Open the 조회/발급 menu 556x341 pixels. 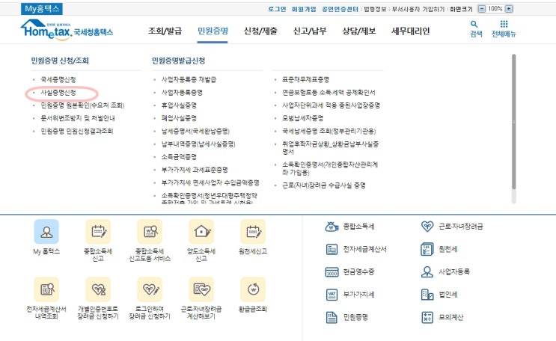tap(165, 31)
